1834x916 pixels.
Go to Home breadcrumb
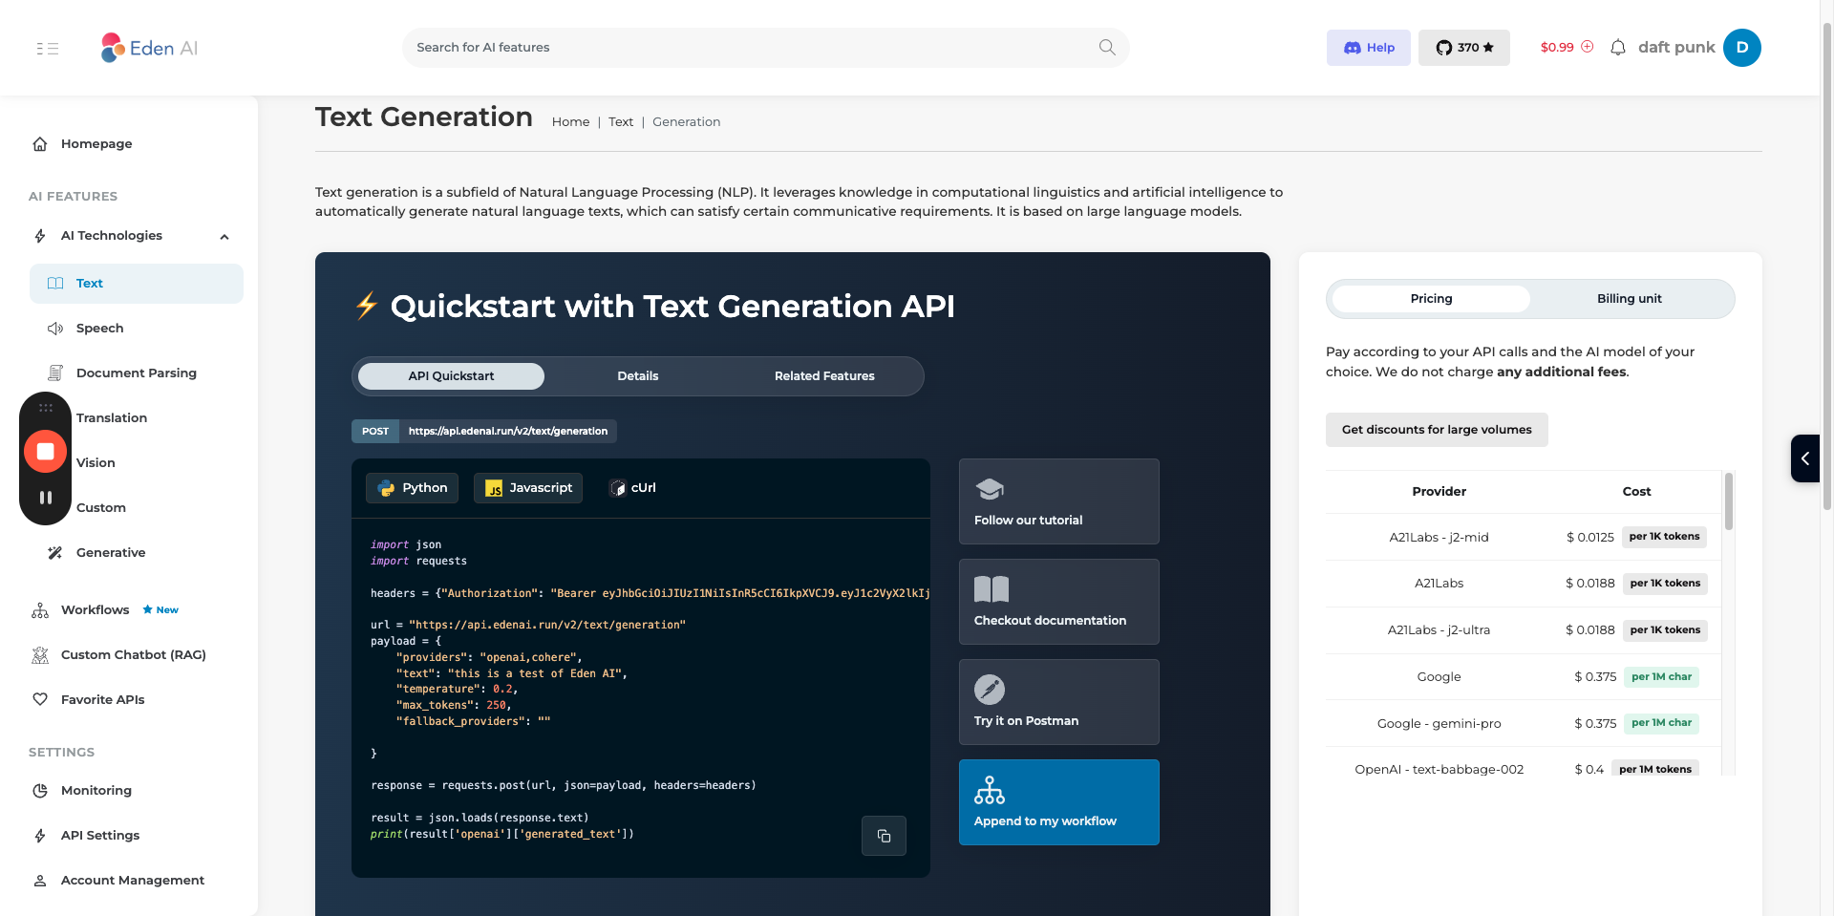point(570,122)
